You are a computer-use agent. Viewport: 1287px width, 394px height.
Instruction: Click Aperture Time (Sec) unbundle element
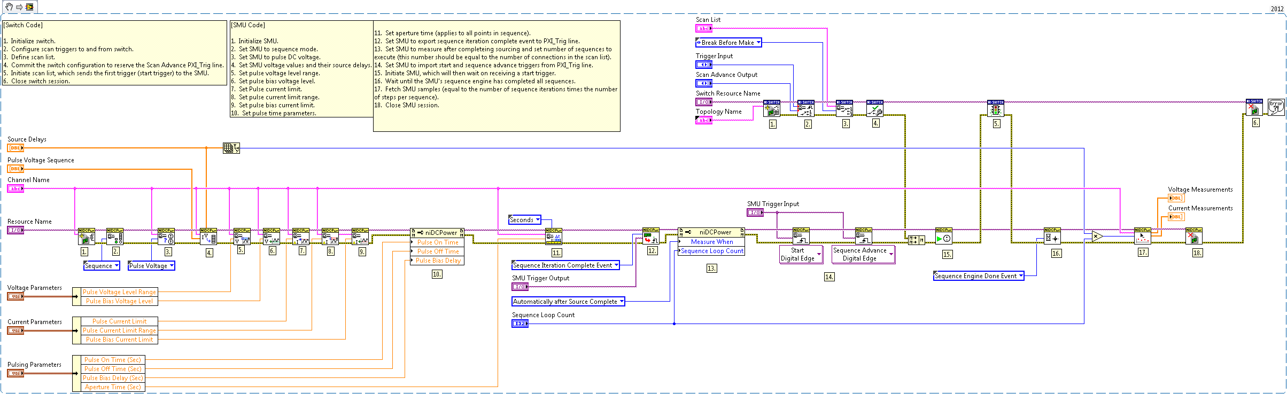pos(113,387)
